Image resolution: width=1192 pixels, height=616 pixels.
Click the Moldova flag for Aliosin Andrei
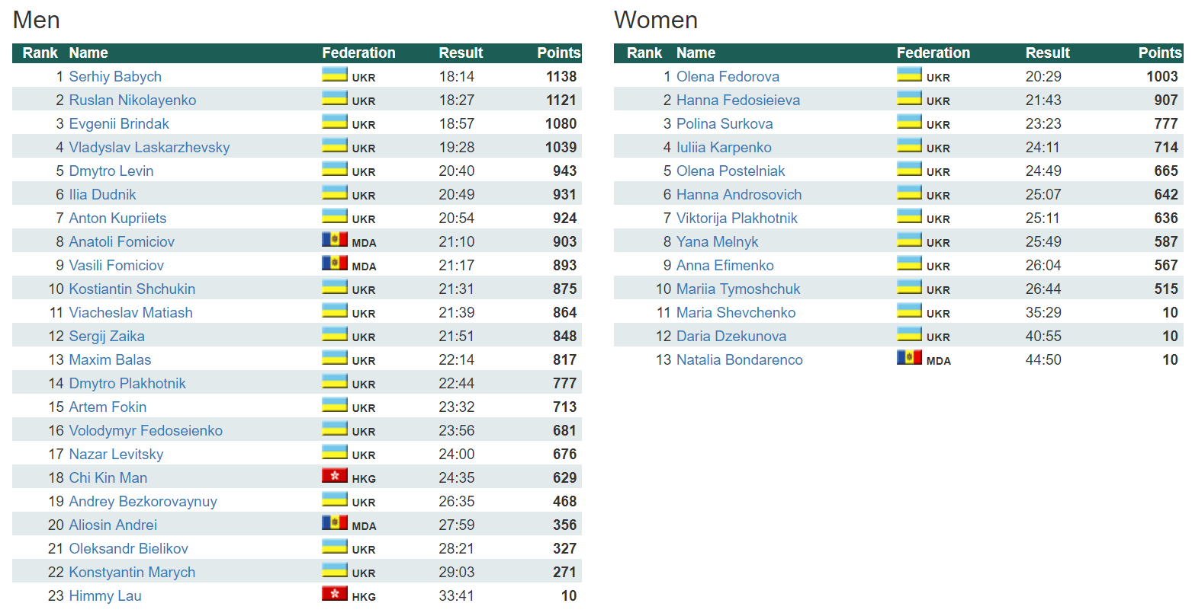[334, 523]
